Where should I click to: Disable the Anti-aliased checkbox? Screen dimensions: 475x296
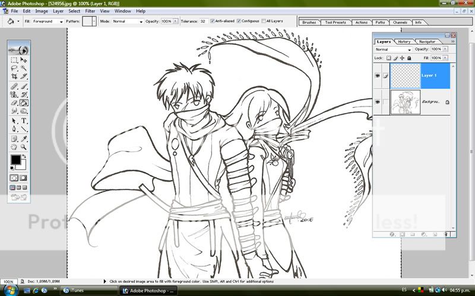[213, 21]
